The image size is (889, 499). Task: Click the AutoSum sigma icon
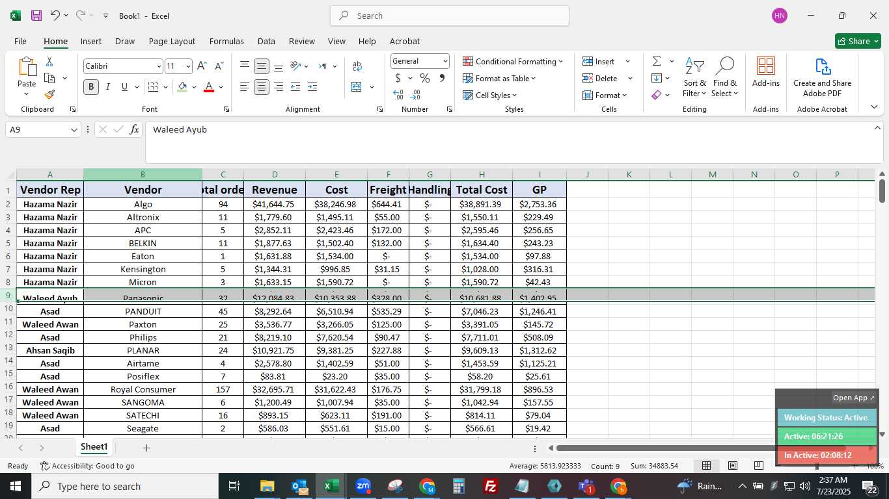657,61
